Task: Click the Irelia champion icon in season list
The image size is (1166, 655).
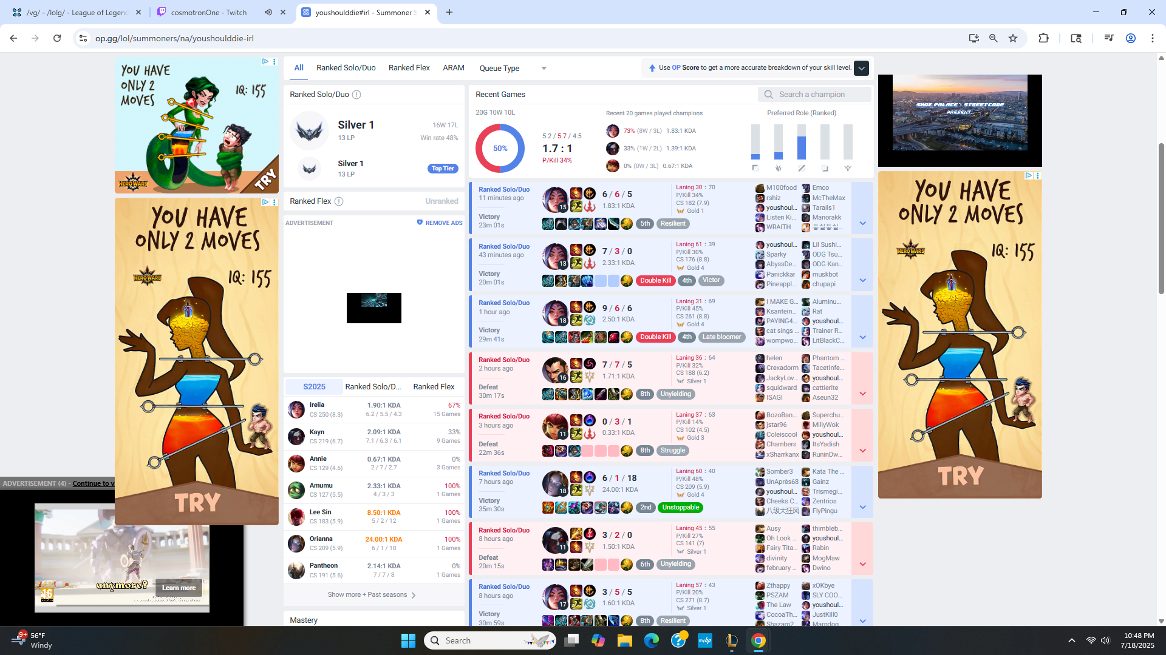Action: (296, 409)
